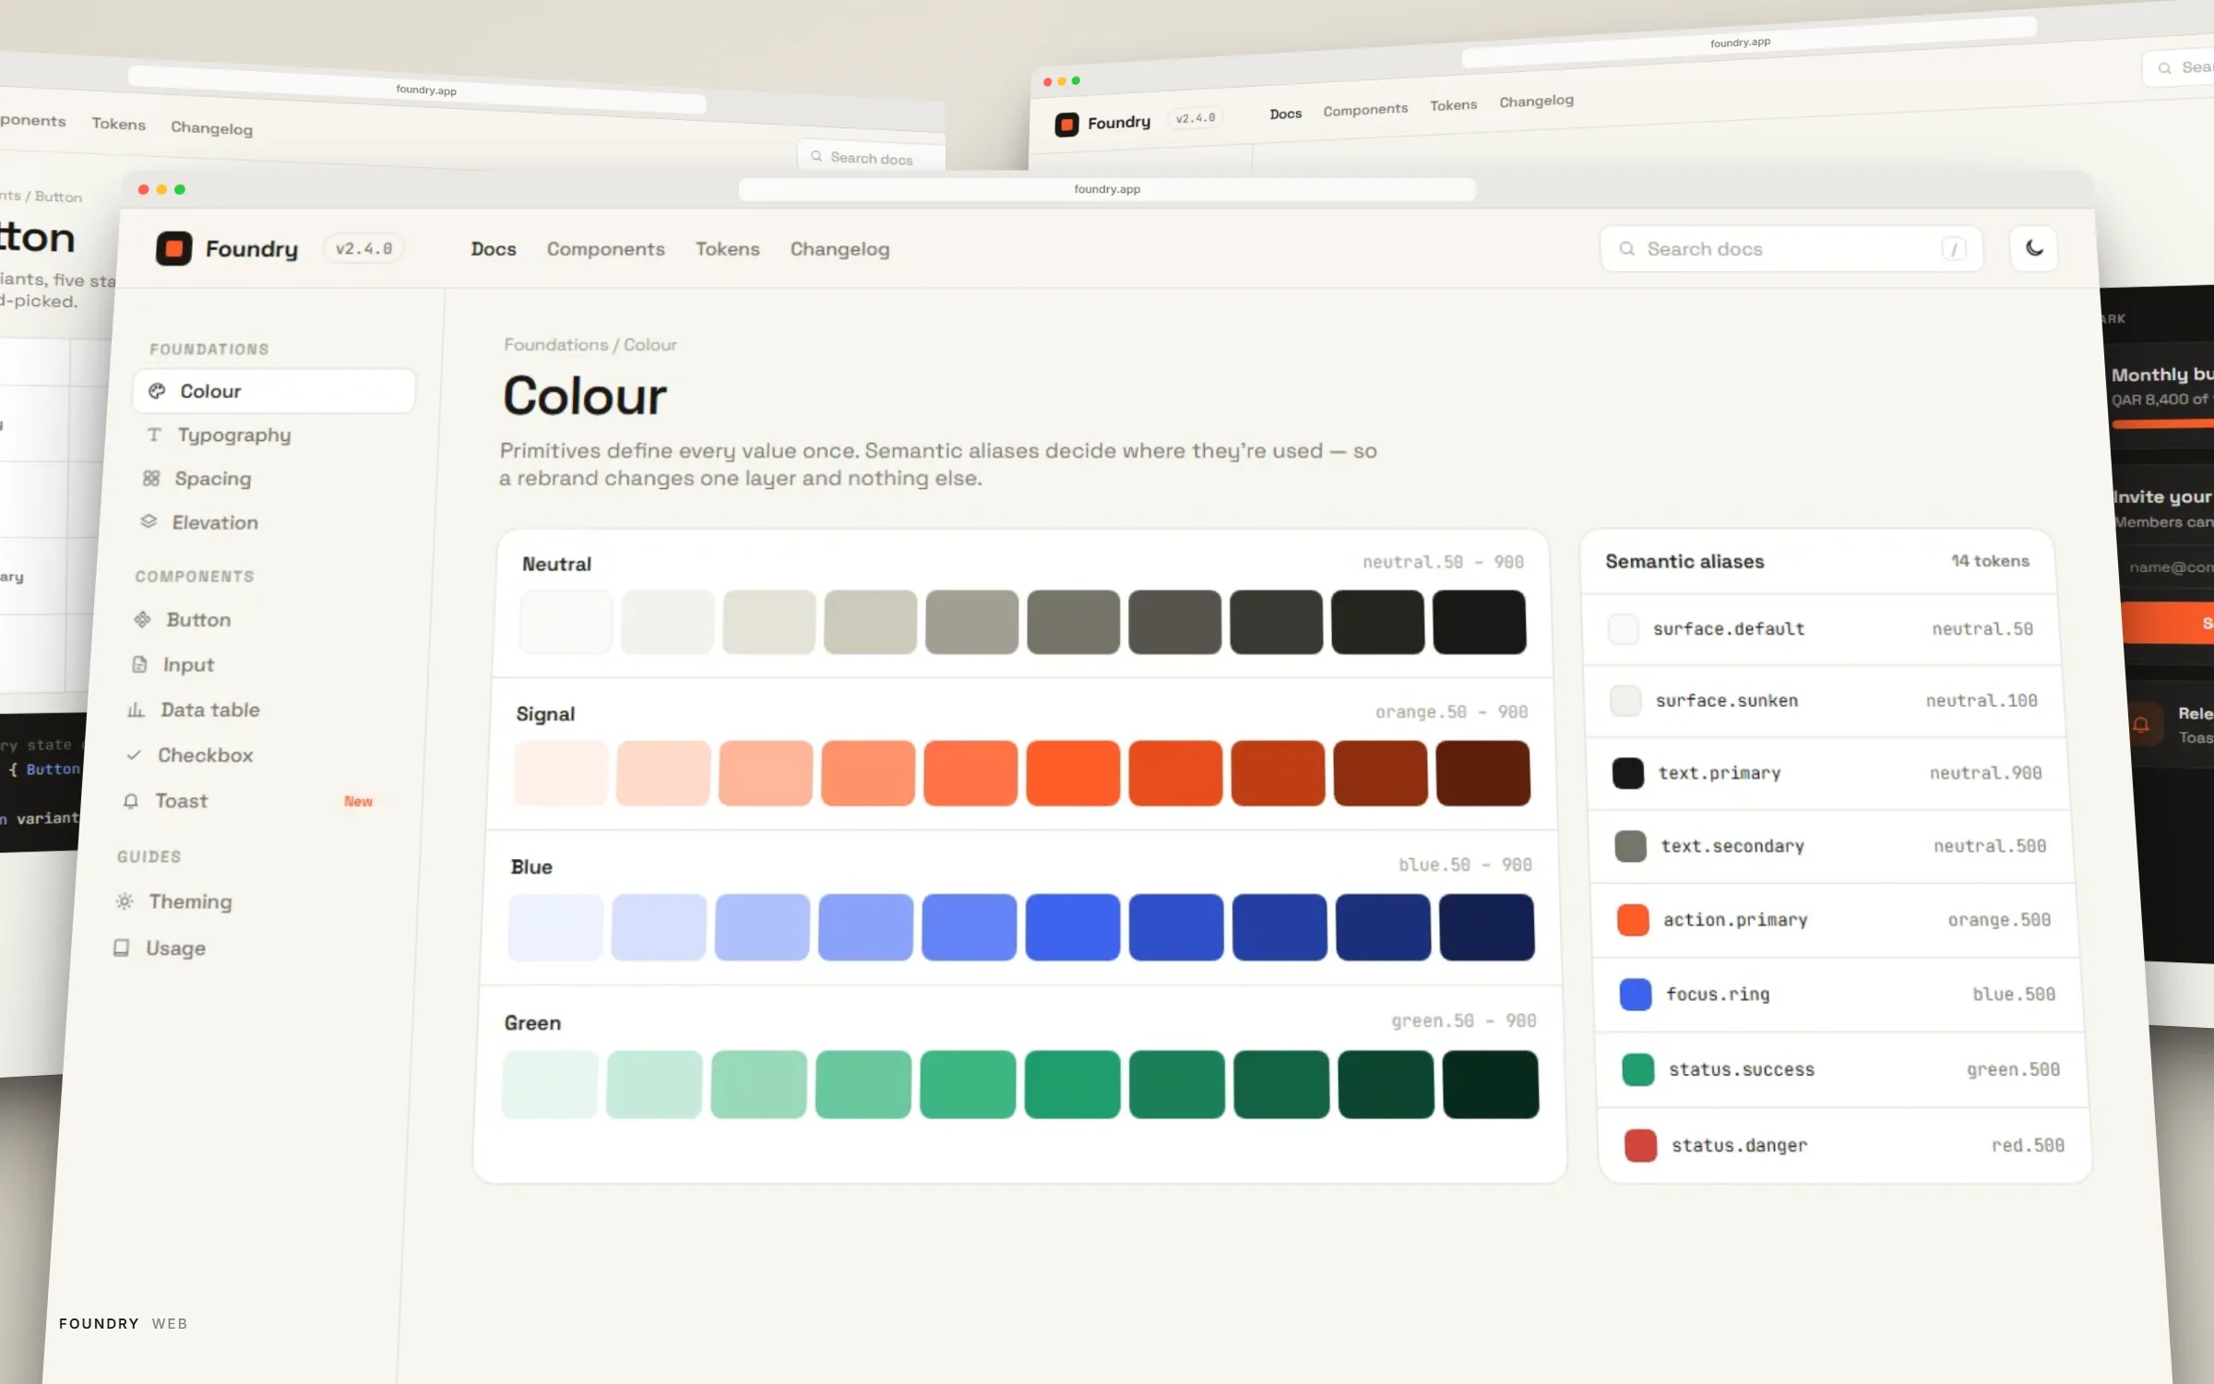Click the Spacing grid icon in the sidebar
This screenshot has width=2214, height=1384.
pos(151,478)
